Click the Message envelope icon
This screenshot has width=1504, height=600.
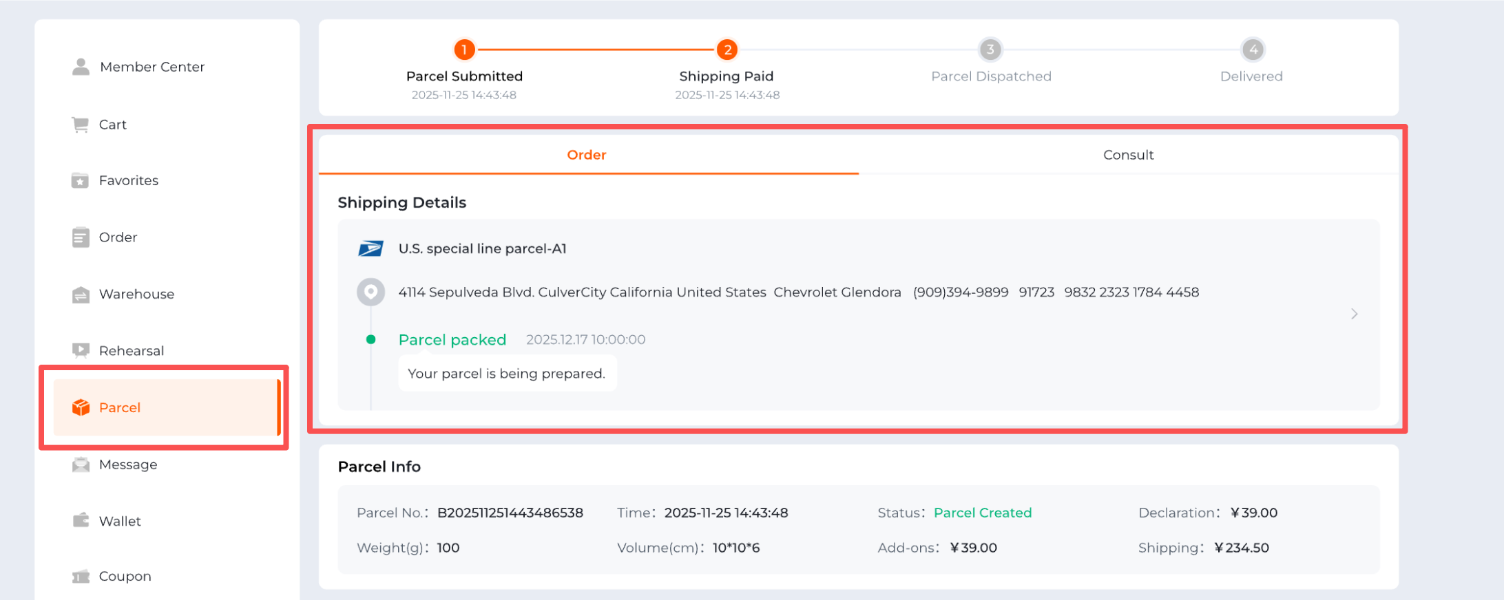(81, 464)
